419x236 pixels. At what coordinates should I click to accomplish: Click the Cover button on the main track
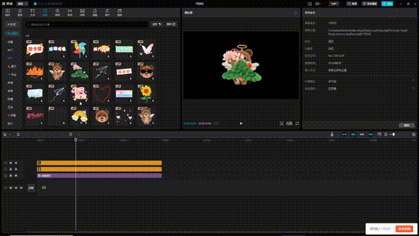pyautogui.click(x=31, y=188)
